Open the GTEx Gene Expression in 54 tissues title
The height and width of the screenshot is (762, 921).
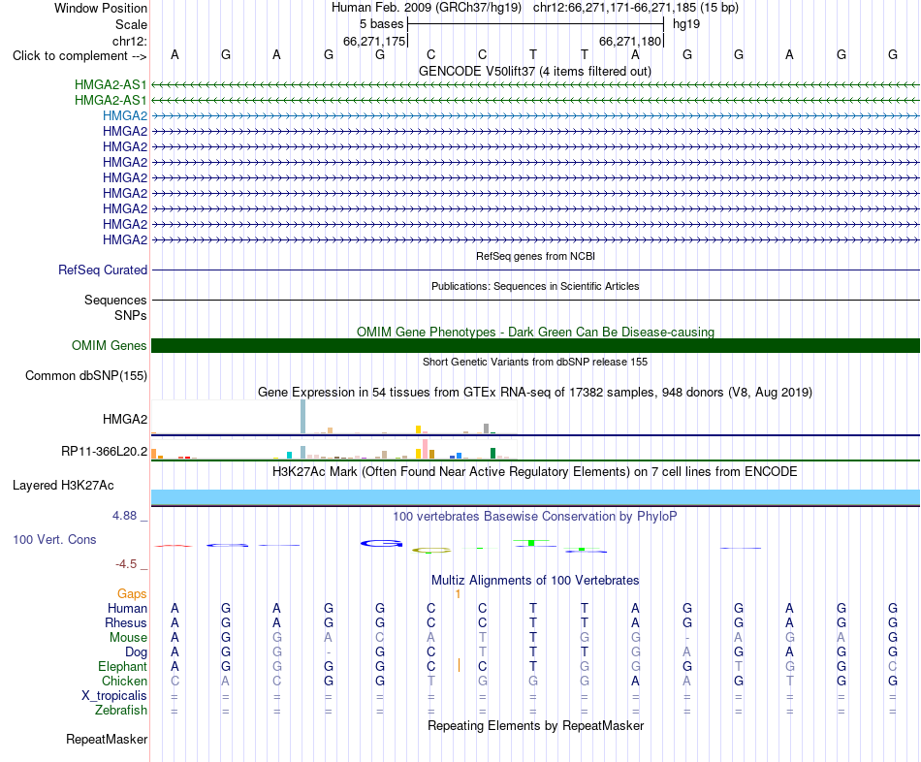(x=535, y=393)
